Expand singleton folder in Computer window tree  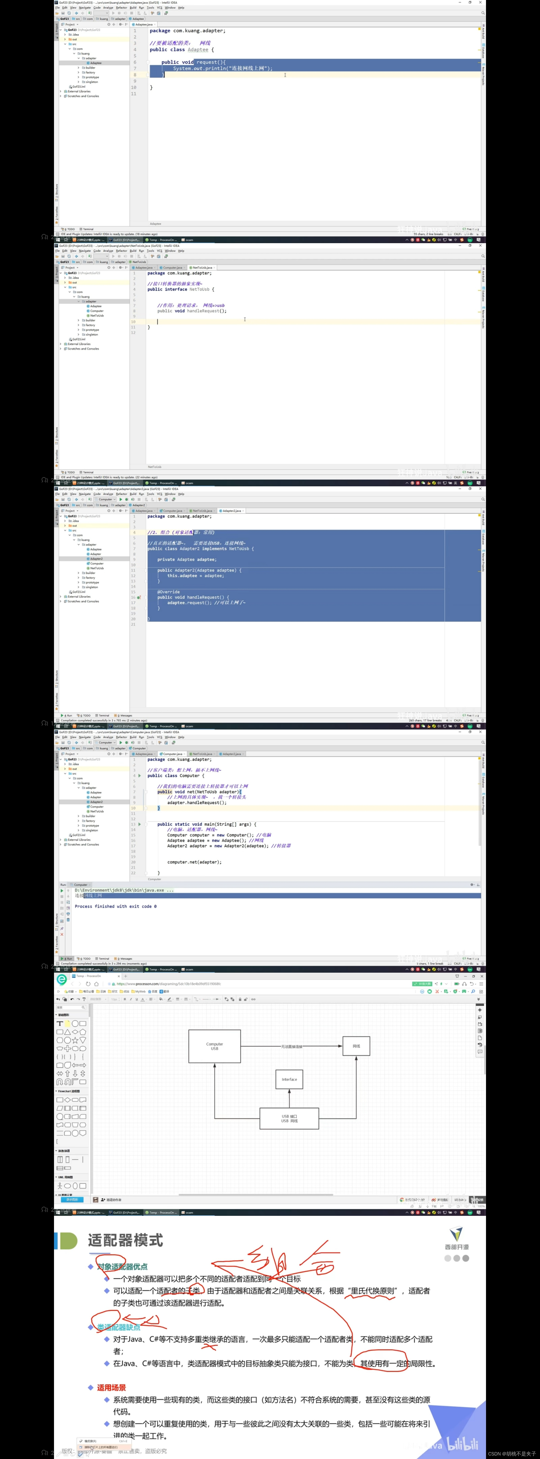point(79,830)
